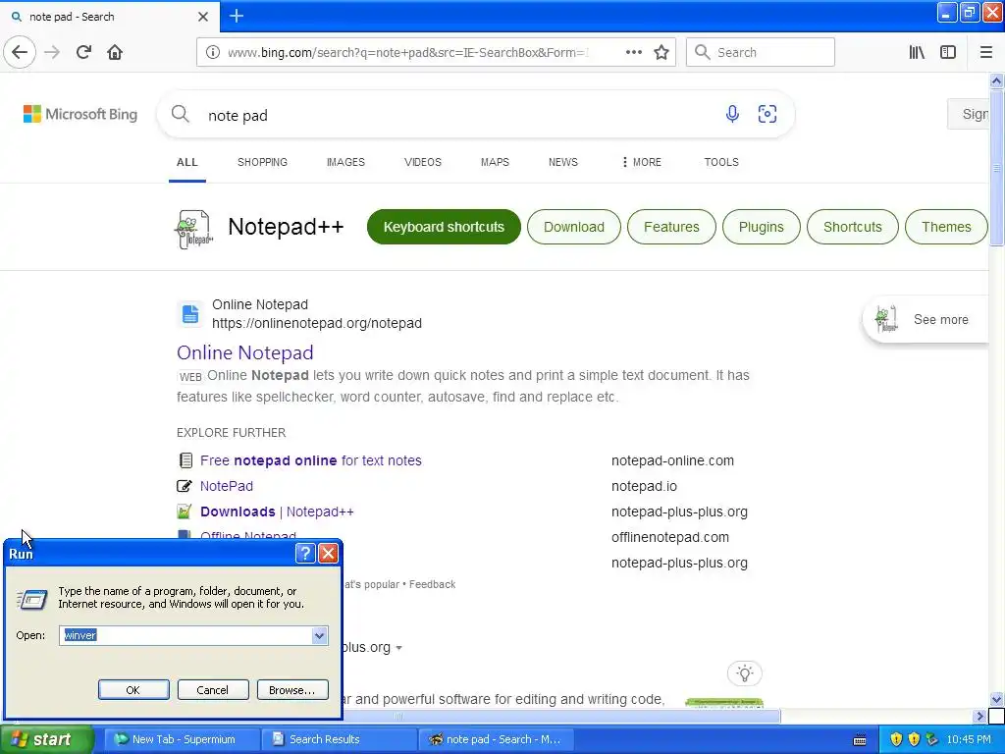Click the Download pill button
The height and width of the screenshot is (754, 1005).
pyautogui.click(x=573, y=227)
